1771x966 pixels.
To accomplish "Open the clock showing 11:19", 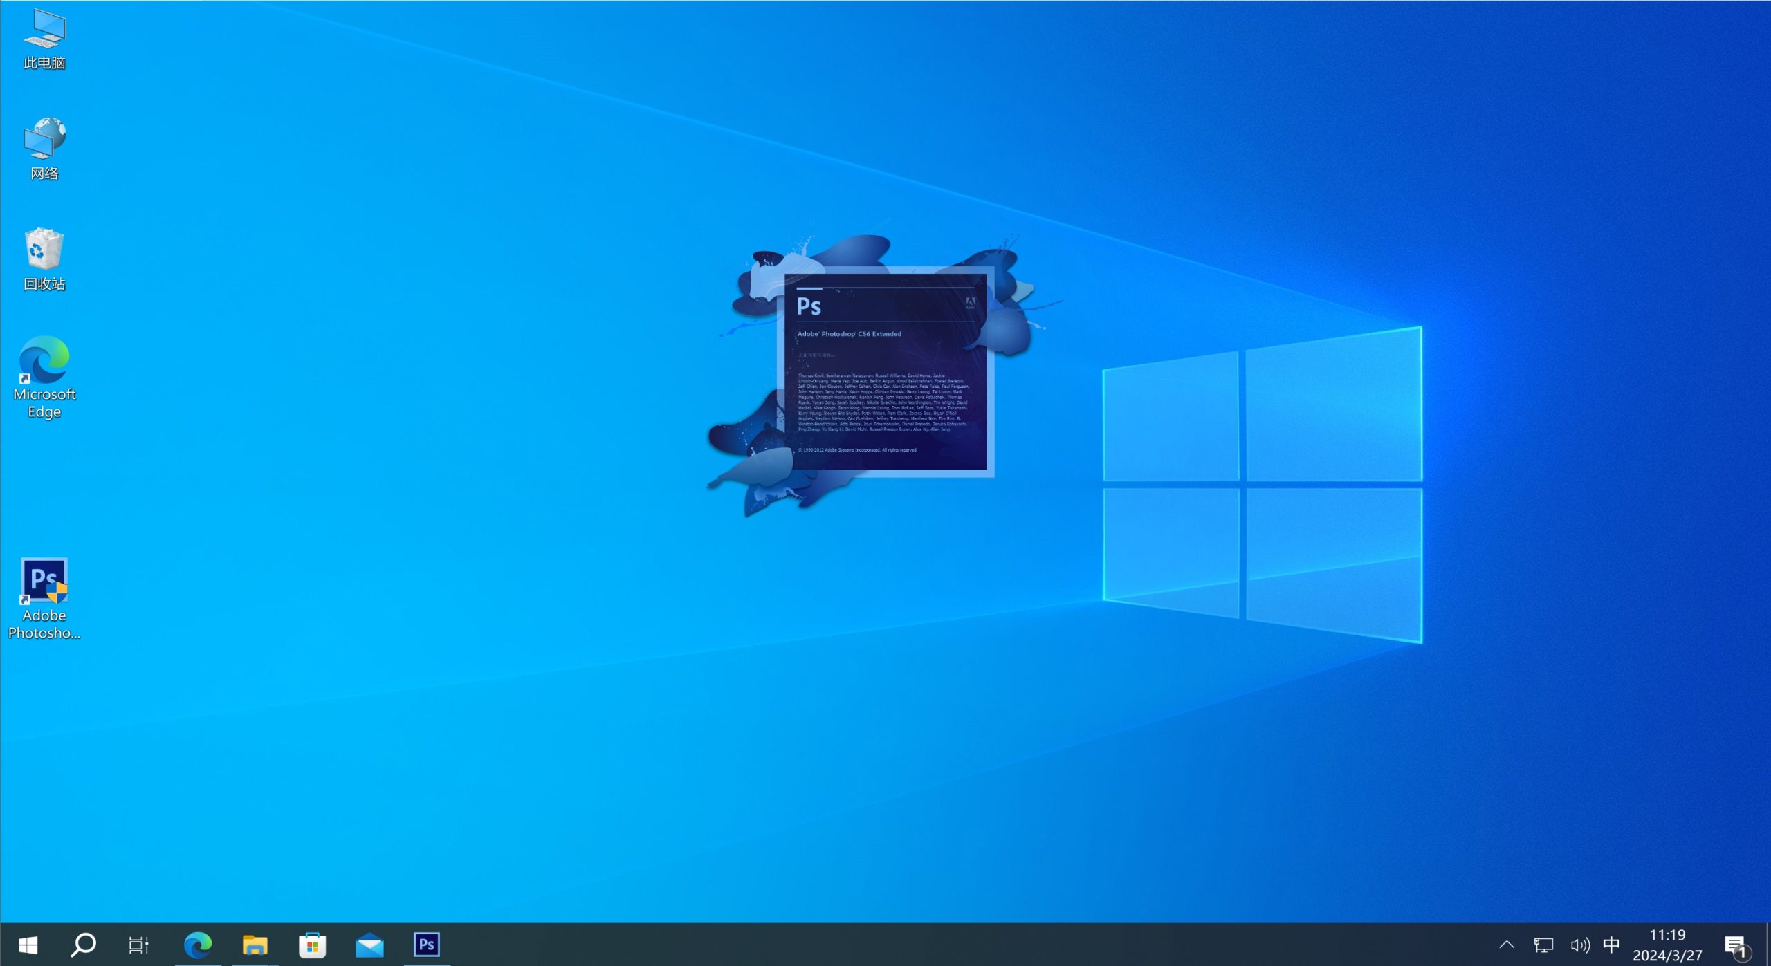I will tap(1667, 945).
